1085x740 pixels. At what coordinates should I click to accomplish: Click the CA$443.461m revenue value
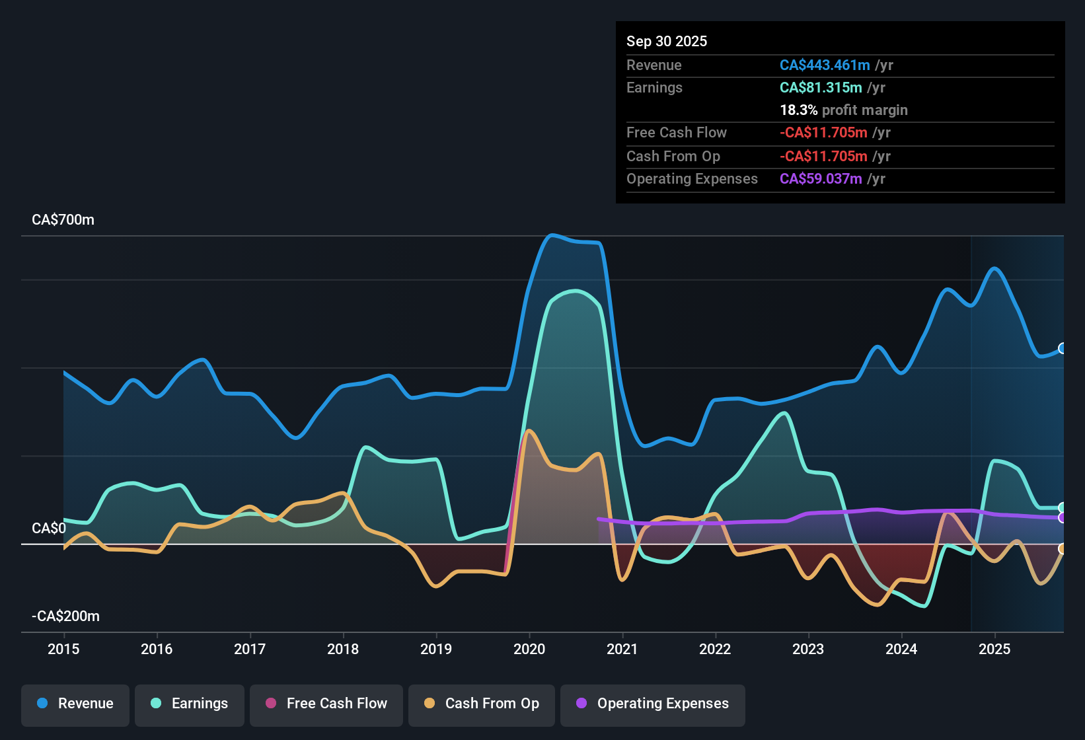[825, 65]
